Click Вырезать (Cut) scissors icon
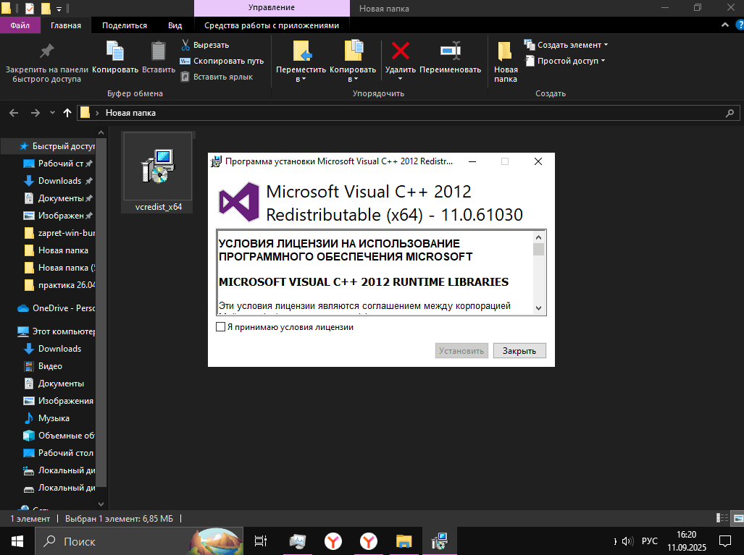Image resolution: width=744 pixels, height=555 pixels. pyautogui.click(x=185, y=45)
